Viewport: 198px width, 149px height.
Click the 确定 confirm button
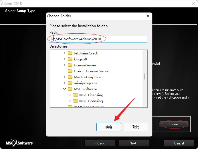[109, 127]
